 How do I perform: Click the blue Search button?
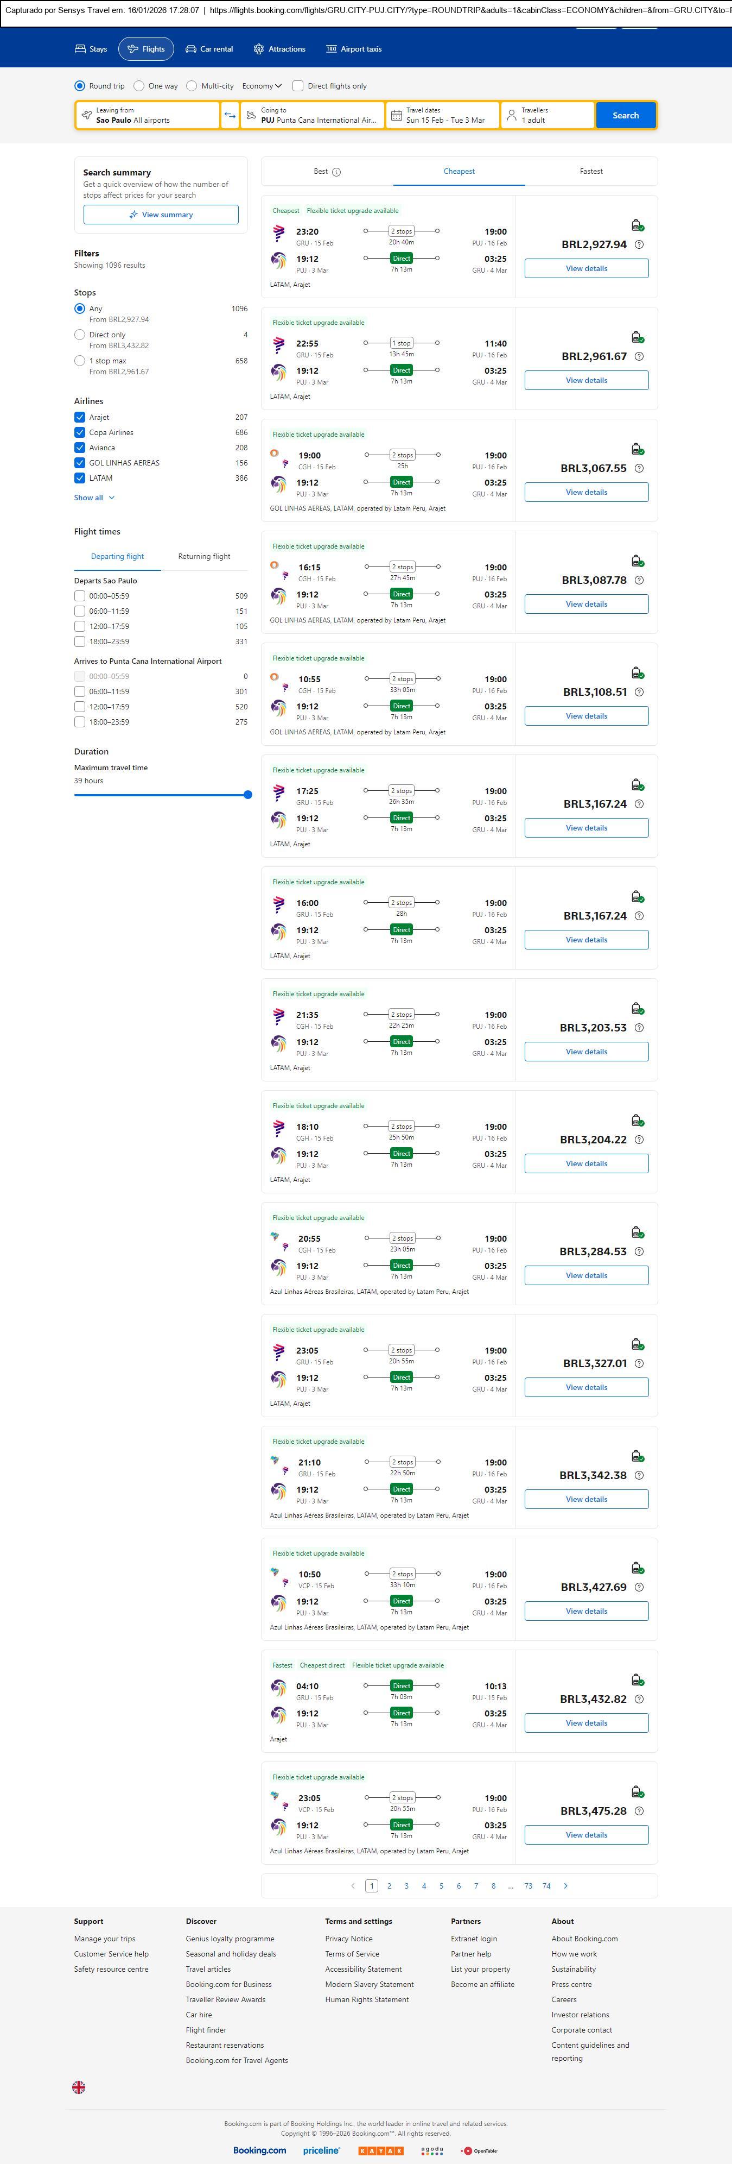pyautogui.click(x=626, y=115)
